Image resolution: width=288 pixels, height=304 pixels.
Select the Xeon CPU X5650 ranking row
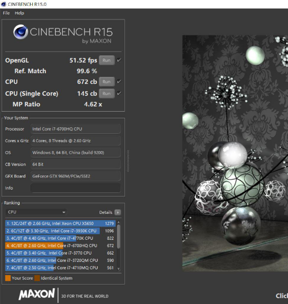coord(60,223)
